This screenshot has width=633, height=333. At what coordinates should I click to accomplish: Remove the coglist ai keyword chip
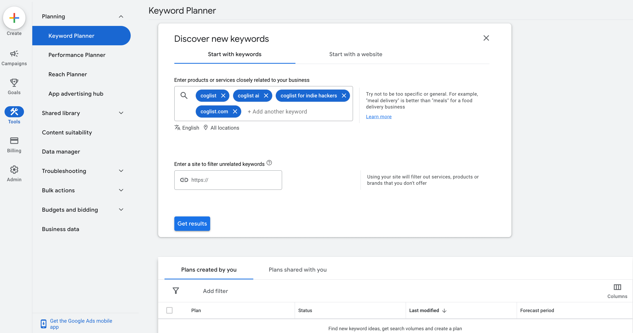(x=266, y=96)
